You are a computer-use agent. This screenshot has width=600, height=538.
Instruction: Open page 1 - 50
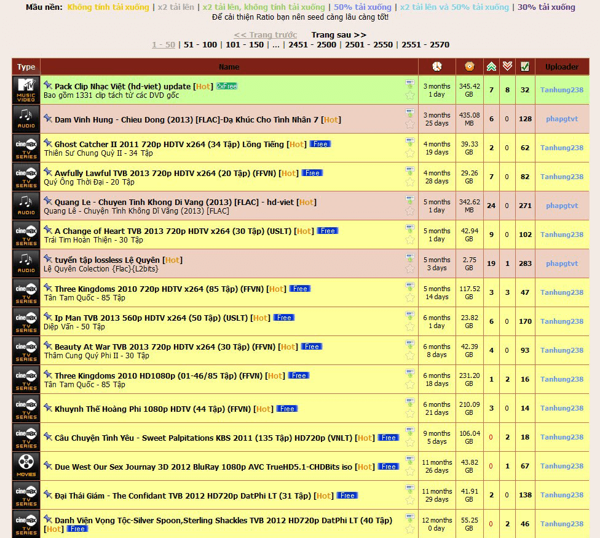[x=164, y=45]
